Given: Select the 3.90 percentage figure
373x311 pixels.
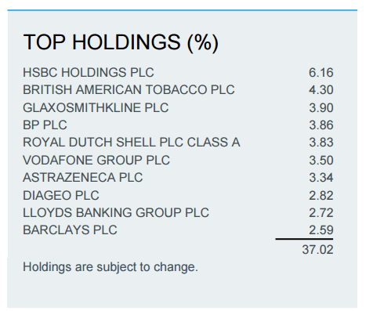Looking at the screenshot, I should click(321, 107).
